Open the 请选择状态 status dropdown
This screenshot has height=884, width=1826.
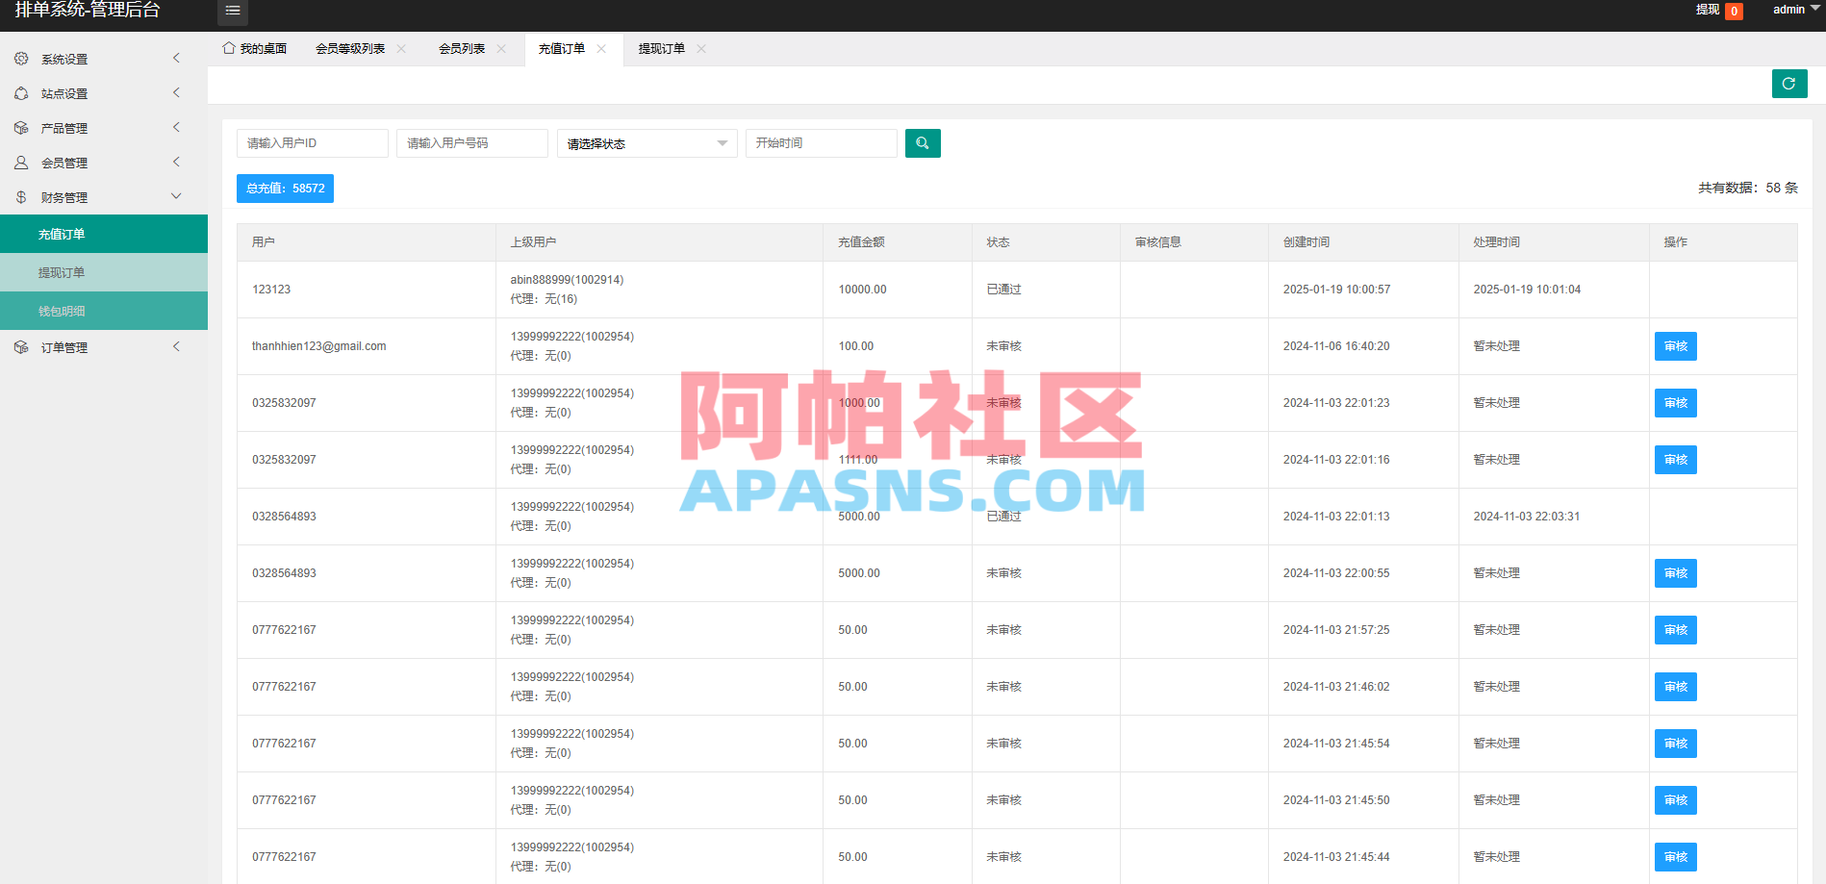pos(647,142)
